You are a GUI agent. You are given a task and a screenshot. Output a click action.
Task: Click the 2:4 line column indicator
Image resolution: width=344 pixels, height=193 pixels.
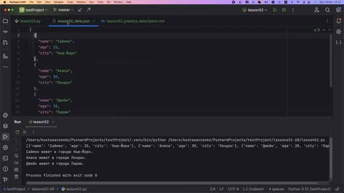pos(212,189)
